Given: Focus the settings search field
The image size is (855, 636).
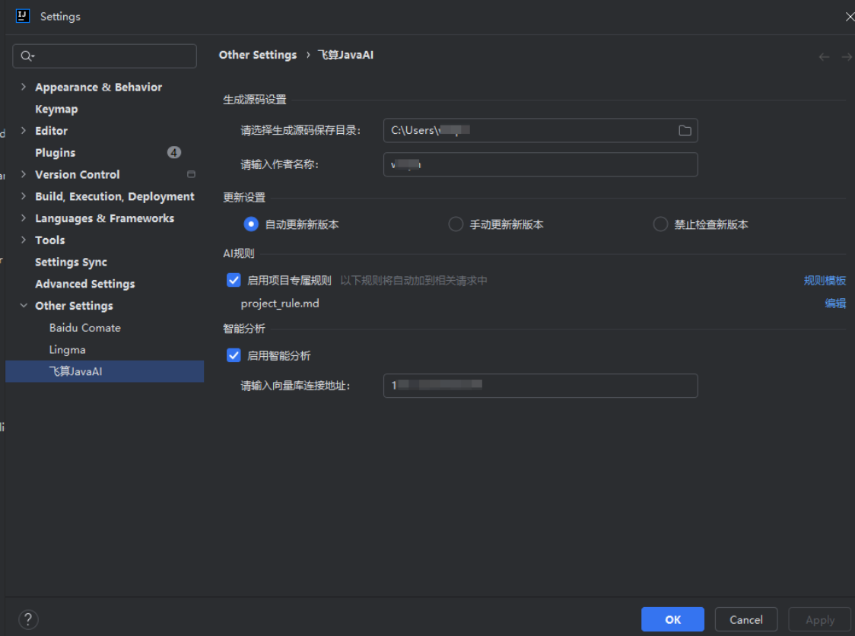Looking at the screenshot, I should tap(105, 56).
